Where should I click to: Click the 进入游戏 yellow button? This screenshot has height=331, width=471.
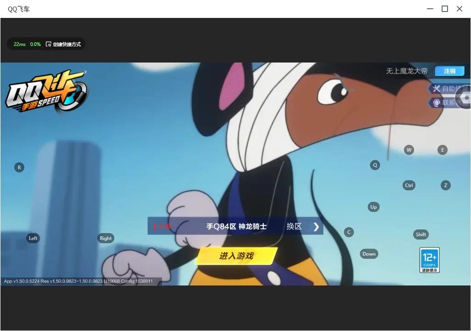(x=236, y=256)
